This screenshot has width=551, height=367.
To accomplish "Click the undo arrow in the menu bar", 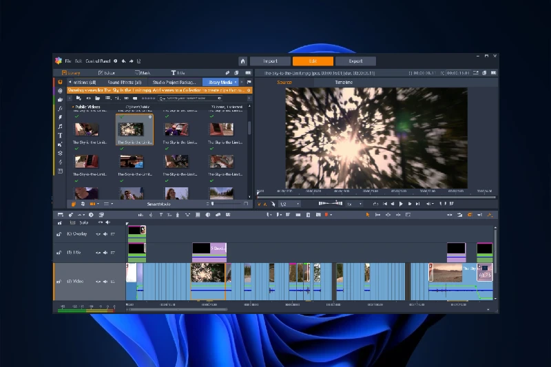I will tap(124, 61).
